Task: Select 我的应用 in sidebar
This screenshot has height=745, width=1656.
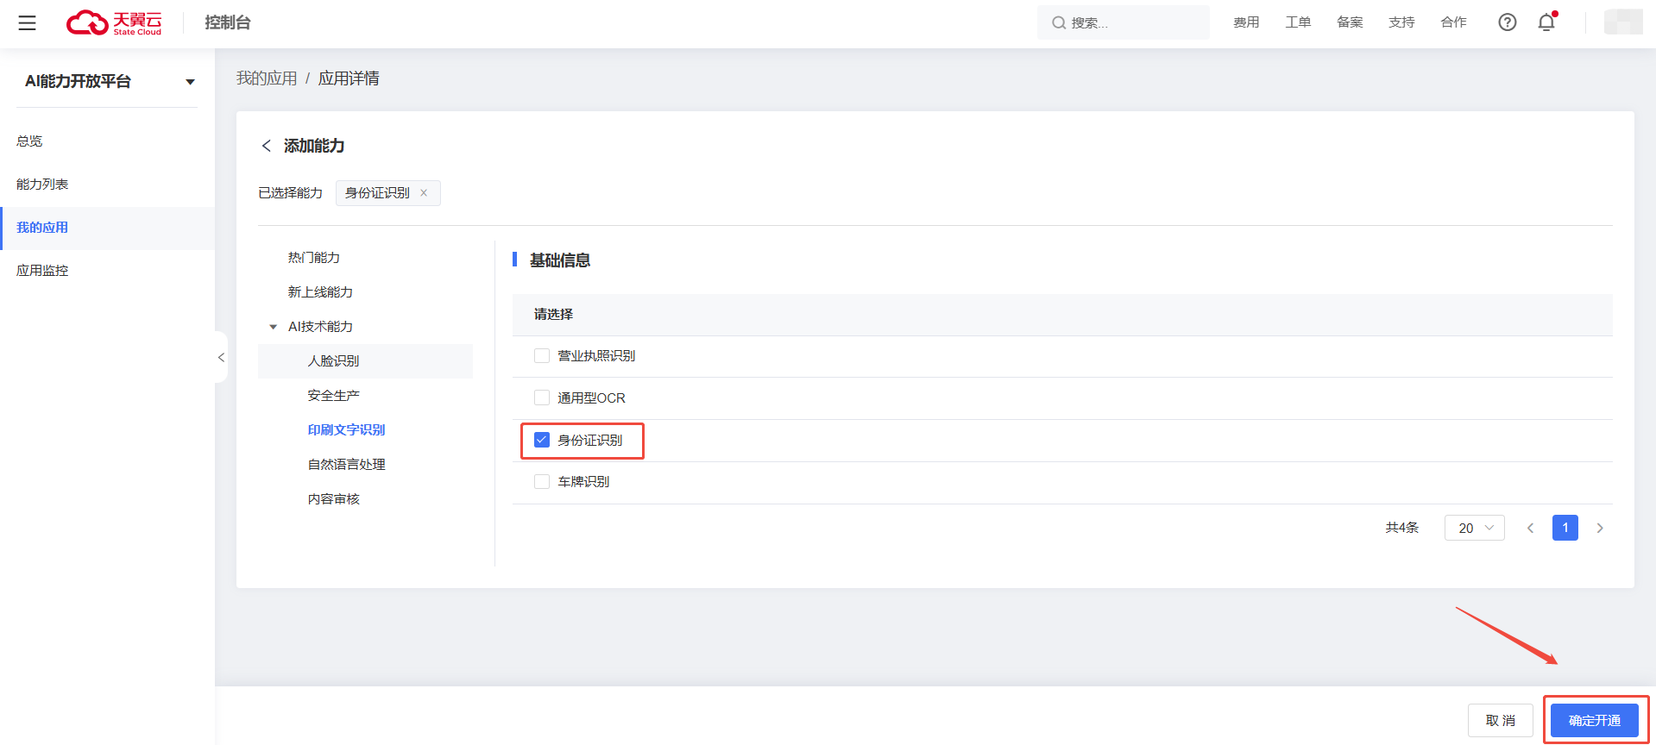Action: pyautogui.click(x=42, y=228)
